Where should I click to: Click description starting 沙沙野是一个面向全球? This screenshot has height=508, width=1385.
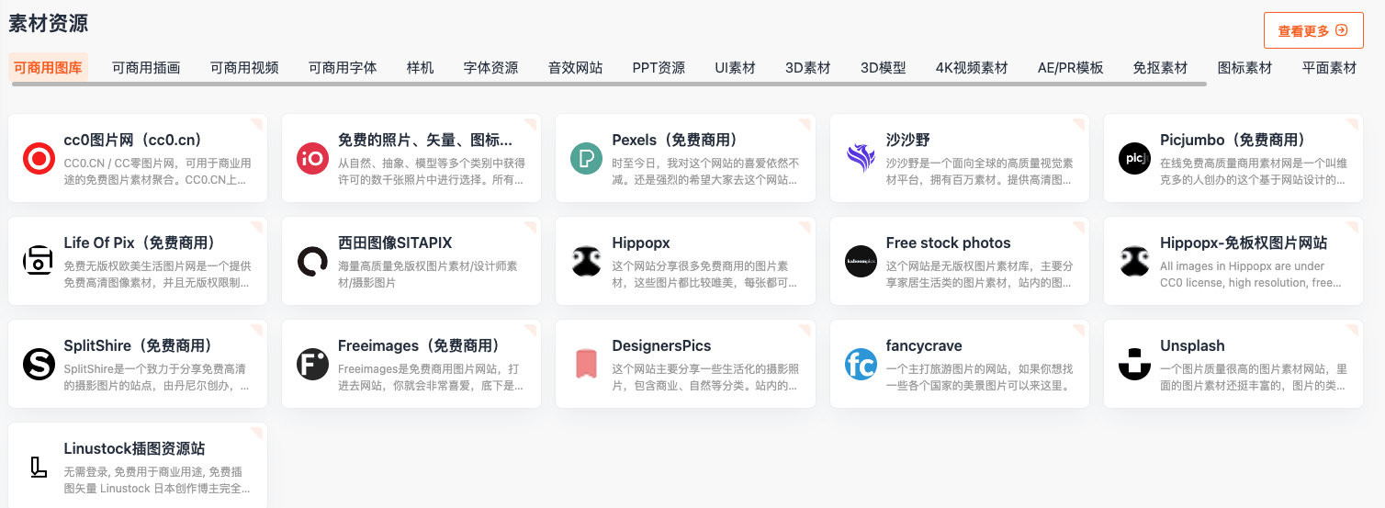click(980, 172)
